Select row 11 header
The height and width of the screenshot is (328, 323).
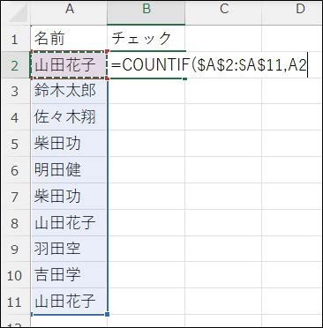click(x=15, y=302)
